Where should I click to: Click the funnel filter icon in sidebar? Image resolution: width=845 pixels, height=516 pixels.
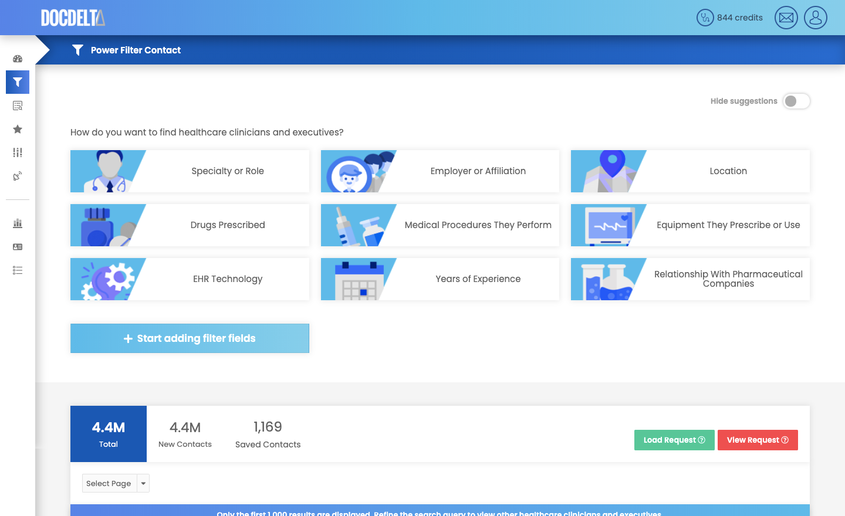pyautogui.click(x=18, y=82)
